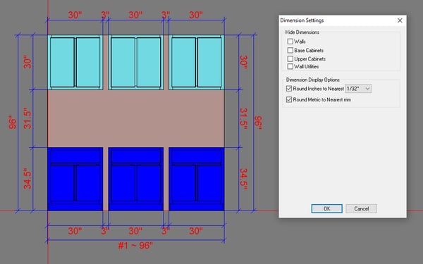Click the OK button
This screenshot has width=423, height=264.
[x=326, y=208]
